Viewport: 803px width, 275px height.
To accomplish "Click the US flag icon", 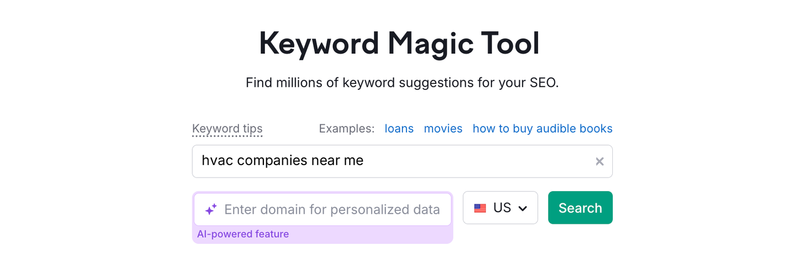I will tap(480, 208).
